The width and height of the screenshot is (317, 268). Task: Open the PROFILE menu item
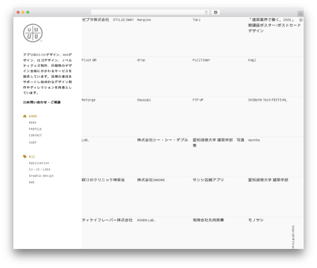[x=36, y=129]
